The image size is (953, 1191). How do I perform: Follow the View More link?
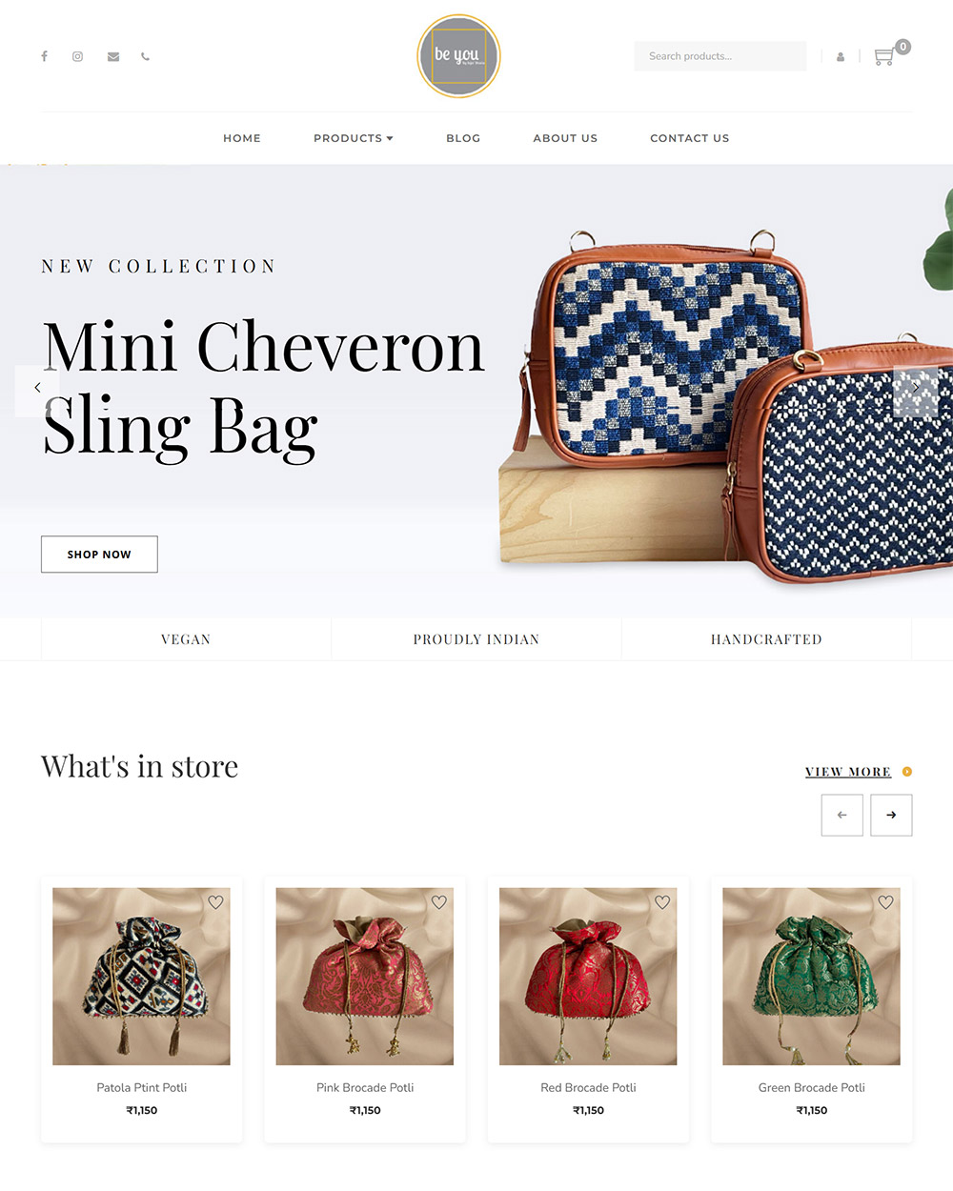point(848,772)
